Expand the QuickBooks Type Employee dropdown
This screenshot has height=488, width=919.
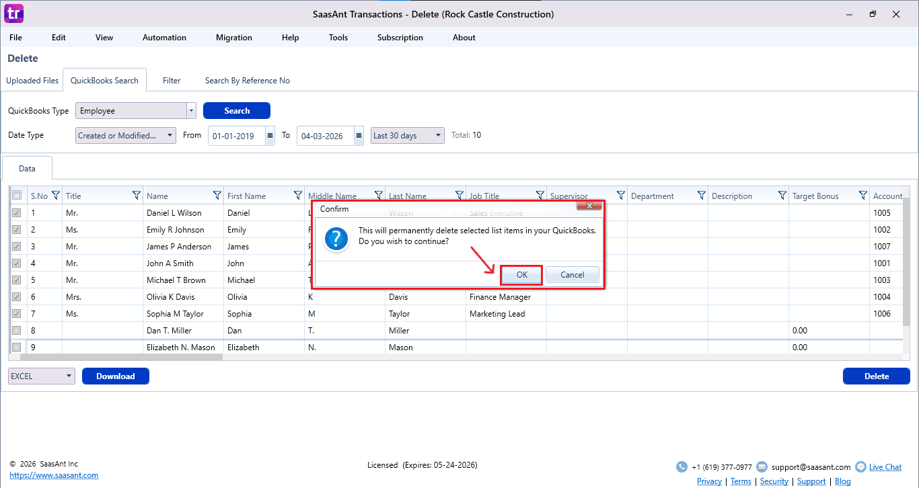[191, 111]
